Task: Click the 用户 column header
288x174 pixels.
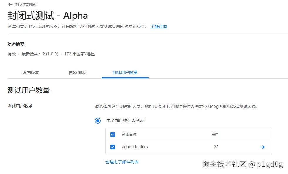Action: pos(215,134)
